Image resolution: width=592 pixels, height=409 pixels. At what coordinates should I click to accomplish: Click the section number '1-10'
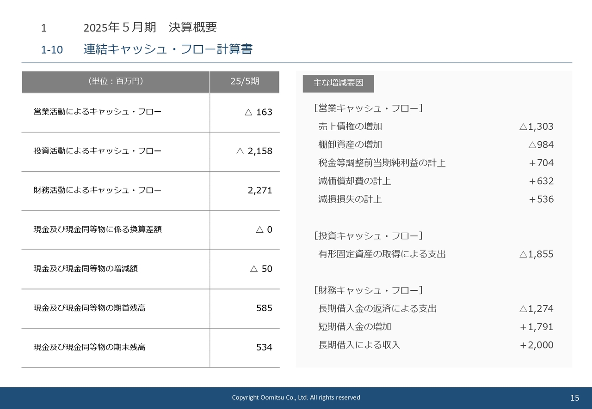(x=52, y=50)
